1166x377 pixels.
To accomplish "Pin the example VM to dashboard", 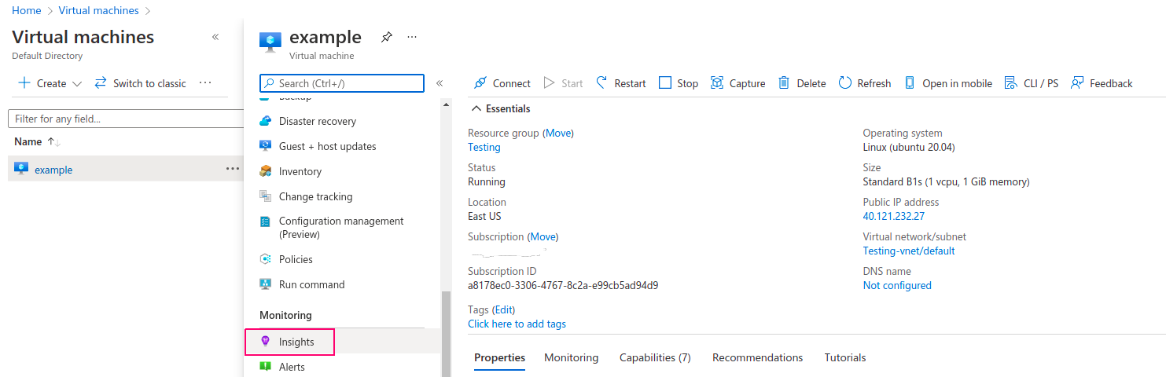I will point(386,37).
